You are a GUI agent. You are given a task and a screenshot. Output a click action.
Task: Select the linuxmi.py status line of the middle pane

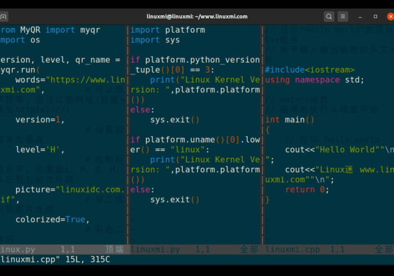[x=194, y=249]
